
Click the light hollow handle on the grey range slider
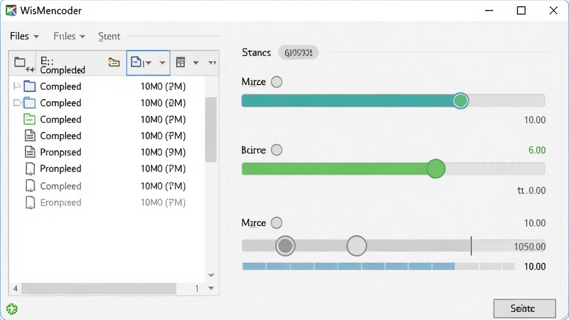point(357,246)
